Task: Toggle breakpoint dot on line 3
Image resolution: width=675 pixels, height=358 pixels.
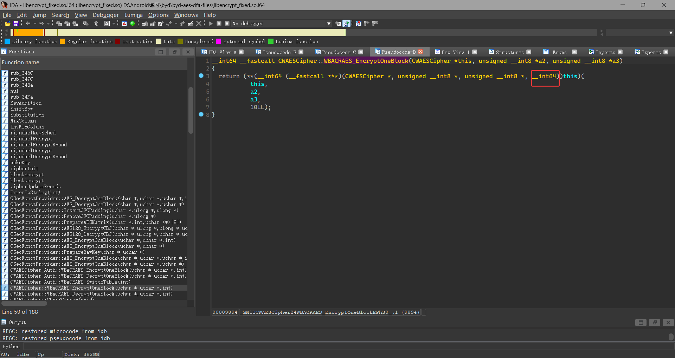Action: [201, 76]
